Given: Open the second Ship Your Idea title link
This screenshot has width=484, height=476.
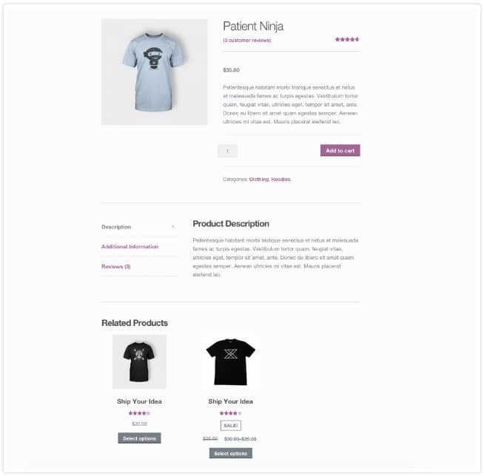Looking at the screenshot, I should click(231, 401).
